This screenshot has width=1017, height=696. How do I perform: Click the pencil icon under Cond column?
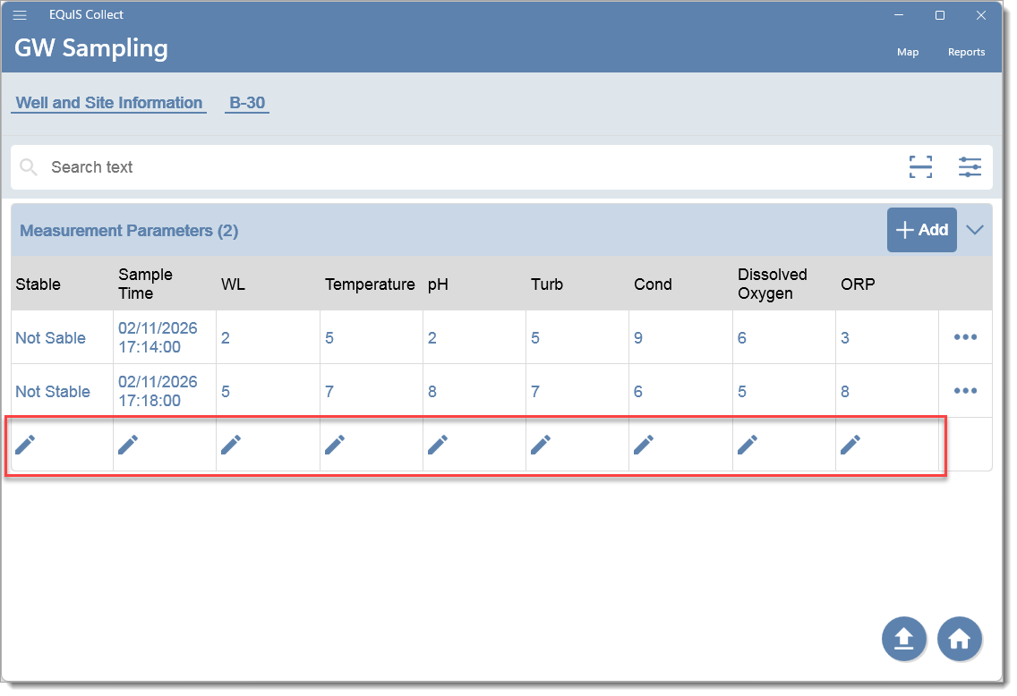[x=644, y=445]
